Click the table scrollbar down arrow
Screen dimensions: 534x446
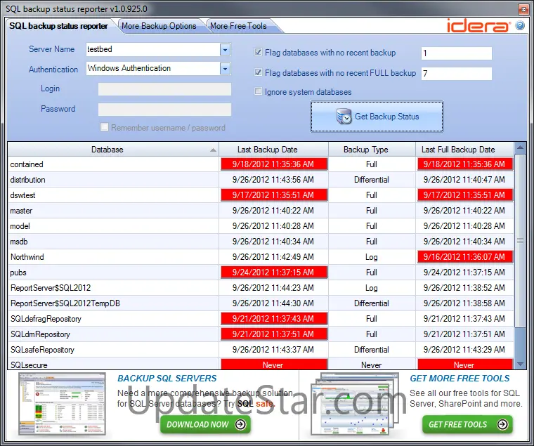[520, 364]
